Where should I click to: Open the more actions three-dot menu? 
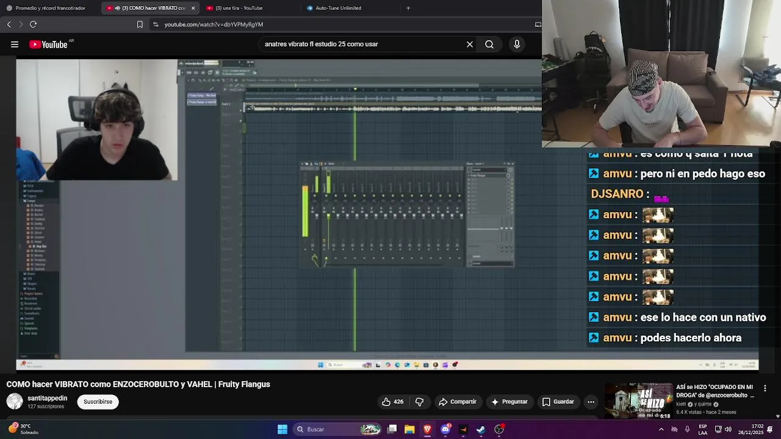591,402
